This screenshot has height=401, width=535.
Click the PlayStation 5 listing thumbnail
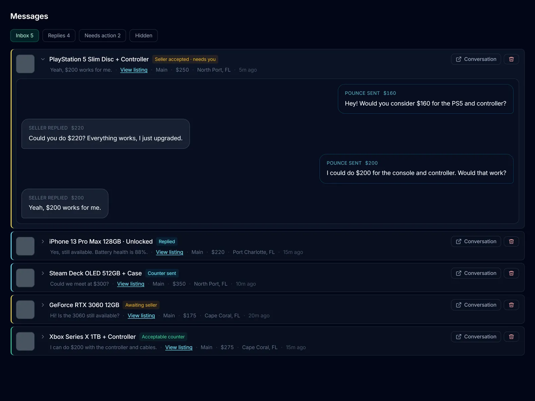click(x=25, y=64)
